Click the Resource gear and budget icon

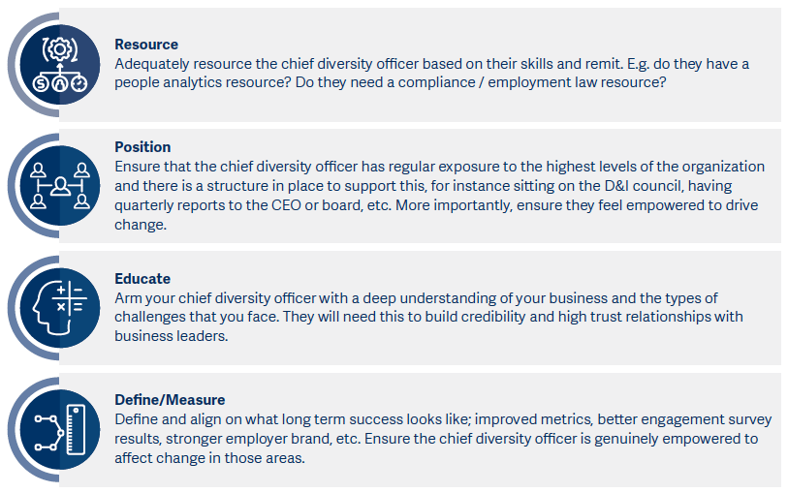(60, 65)
